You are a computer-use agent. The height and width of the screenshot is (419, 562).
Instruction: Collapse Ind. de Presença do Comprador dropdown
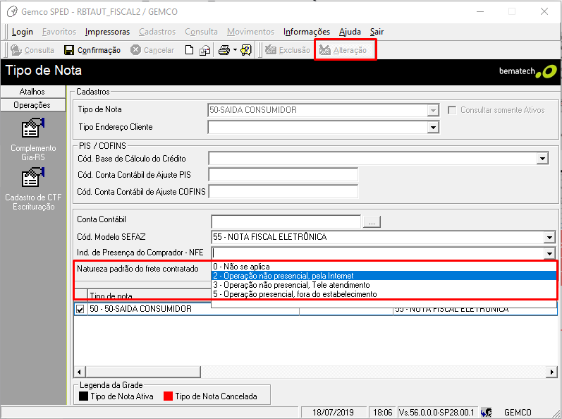click(x=549, y=253)
